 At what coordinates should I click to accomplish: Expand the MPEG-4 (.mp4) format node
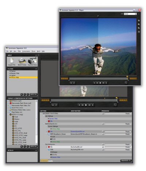8,101
